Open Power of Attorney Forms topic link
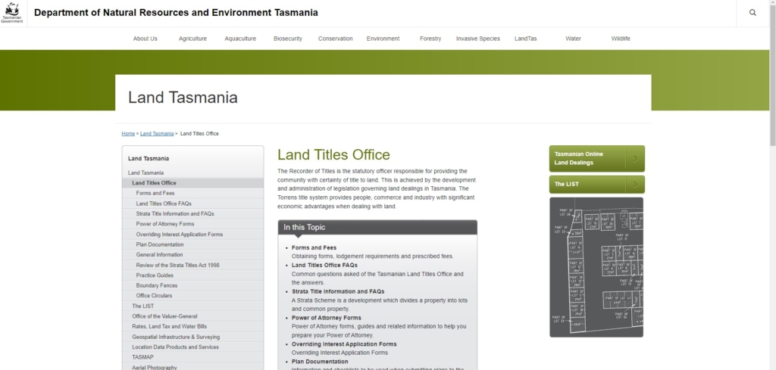Image resolution: width=776 pixels, height=370 pixels. [x=326, y=318]
